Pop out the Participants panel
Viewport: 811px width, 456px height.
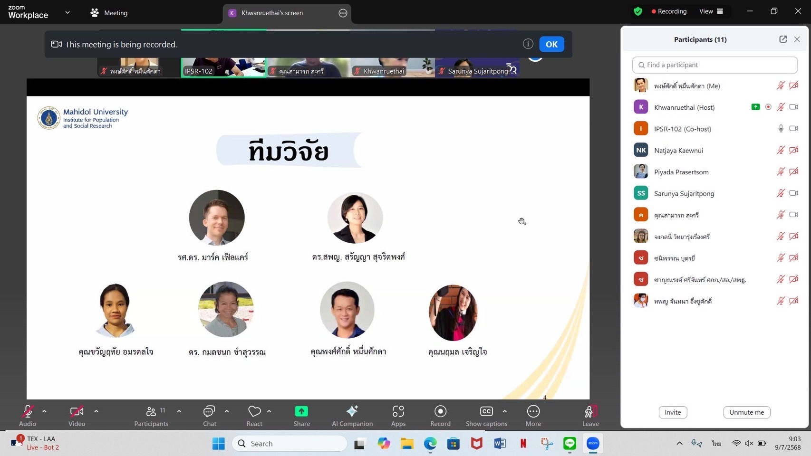coord(782,39)
